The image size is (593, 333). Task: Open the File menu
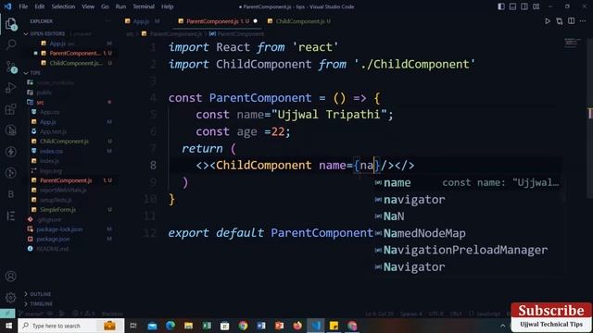pos(23,6)
